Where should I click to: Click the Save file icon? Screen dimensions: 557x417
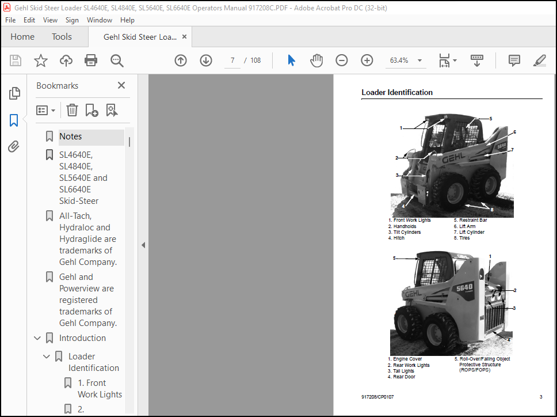pyautogui.click(x=16, y=60)
